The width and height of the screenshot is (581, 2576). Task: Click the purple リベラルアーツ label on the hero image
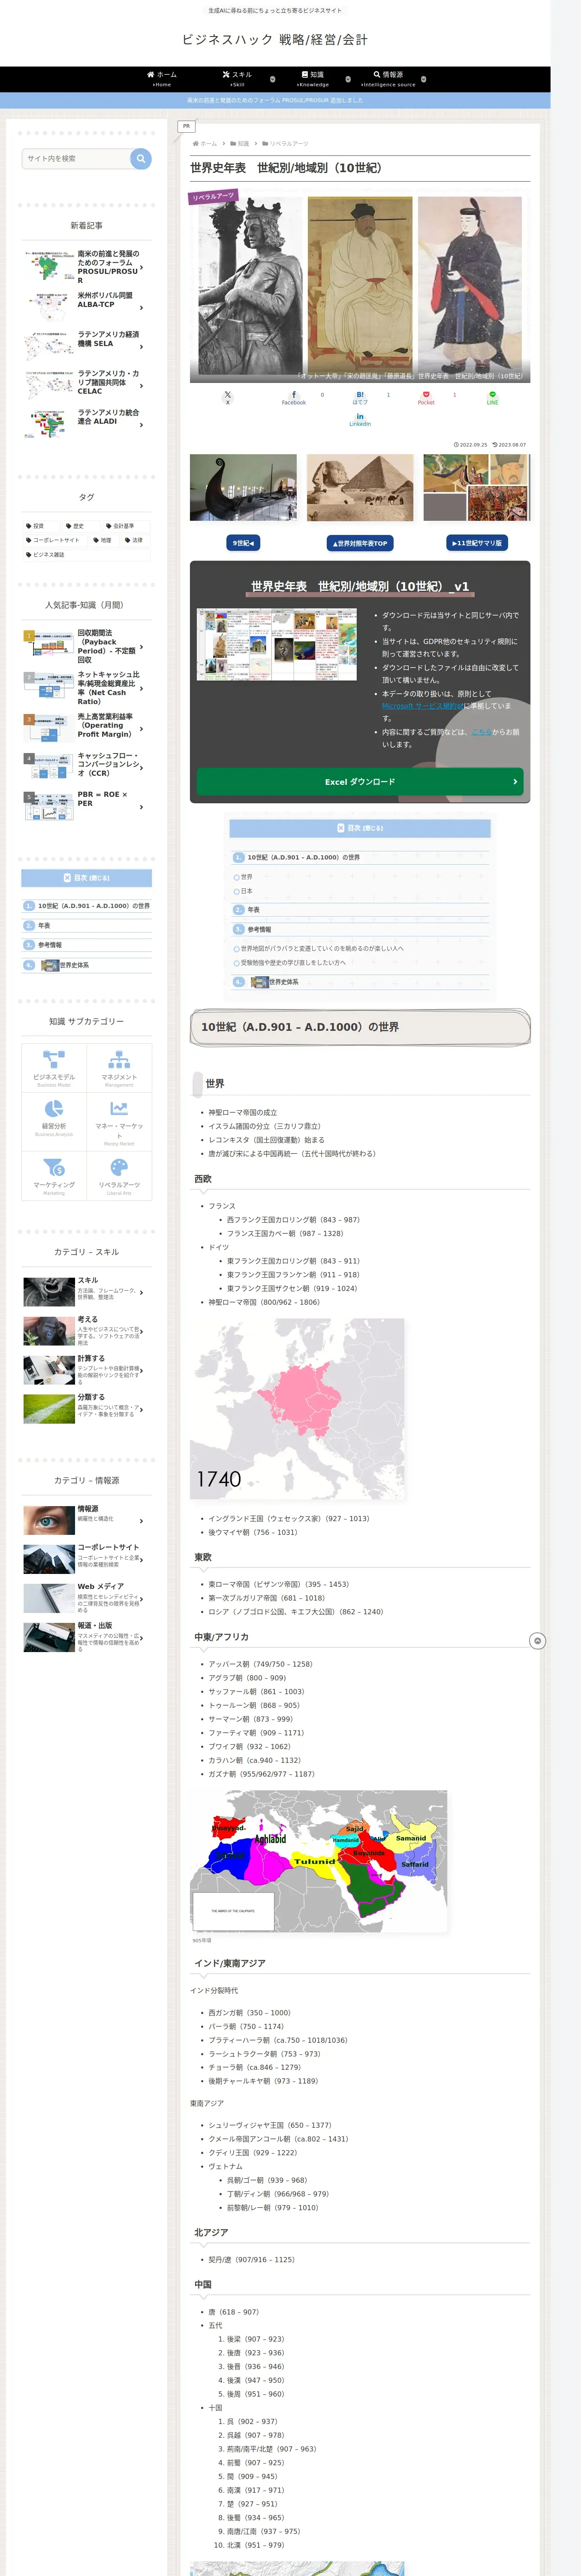(214, 197)
